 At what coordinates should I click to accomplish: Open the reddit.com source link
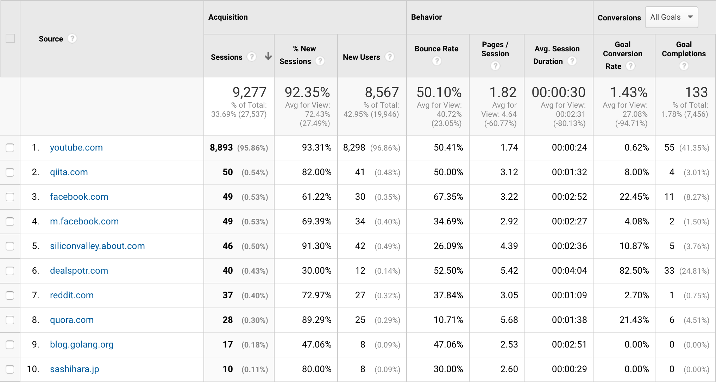[x=71, y=295]
